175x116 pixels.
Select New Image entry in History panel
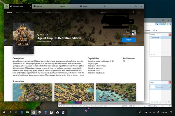pos(160,38)
